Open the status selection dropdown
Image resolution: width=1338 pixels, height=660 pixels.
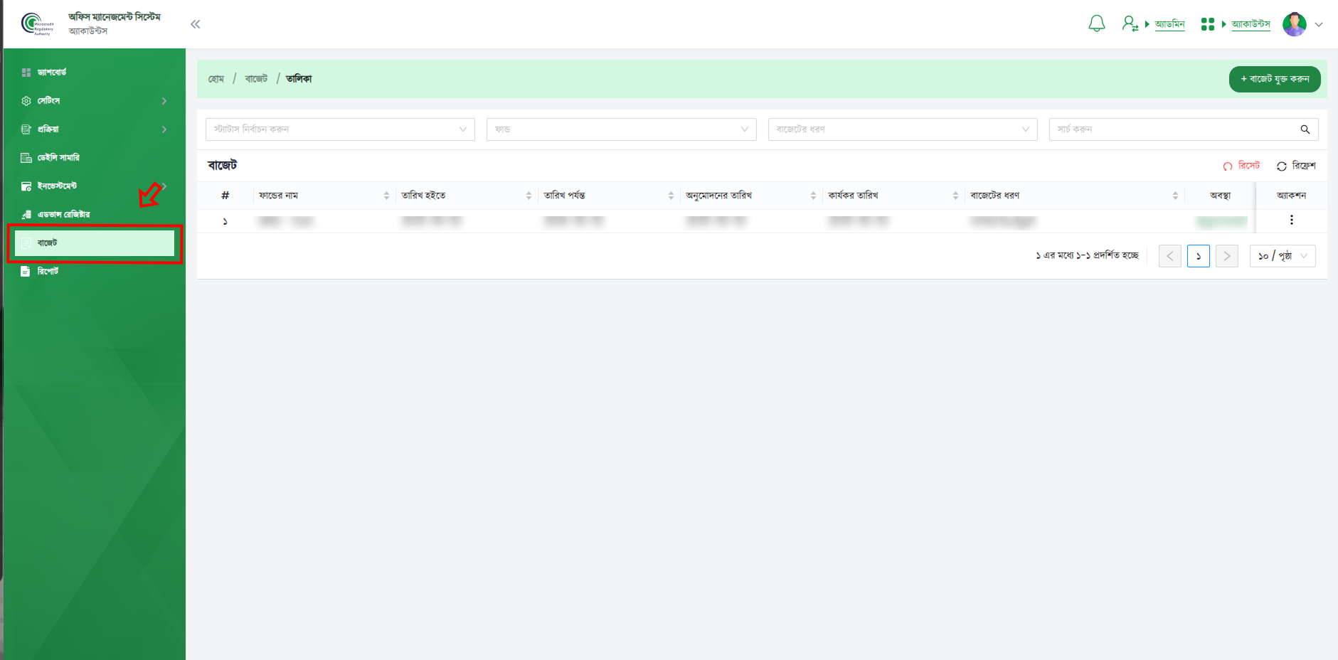(340, 129)
